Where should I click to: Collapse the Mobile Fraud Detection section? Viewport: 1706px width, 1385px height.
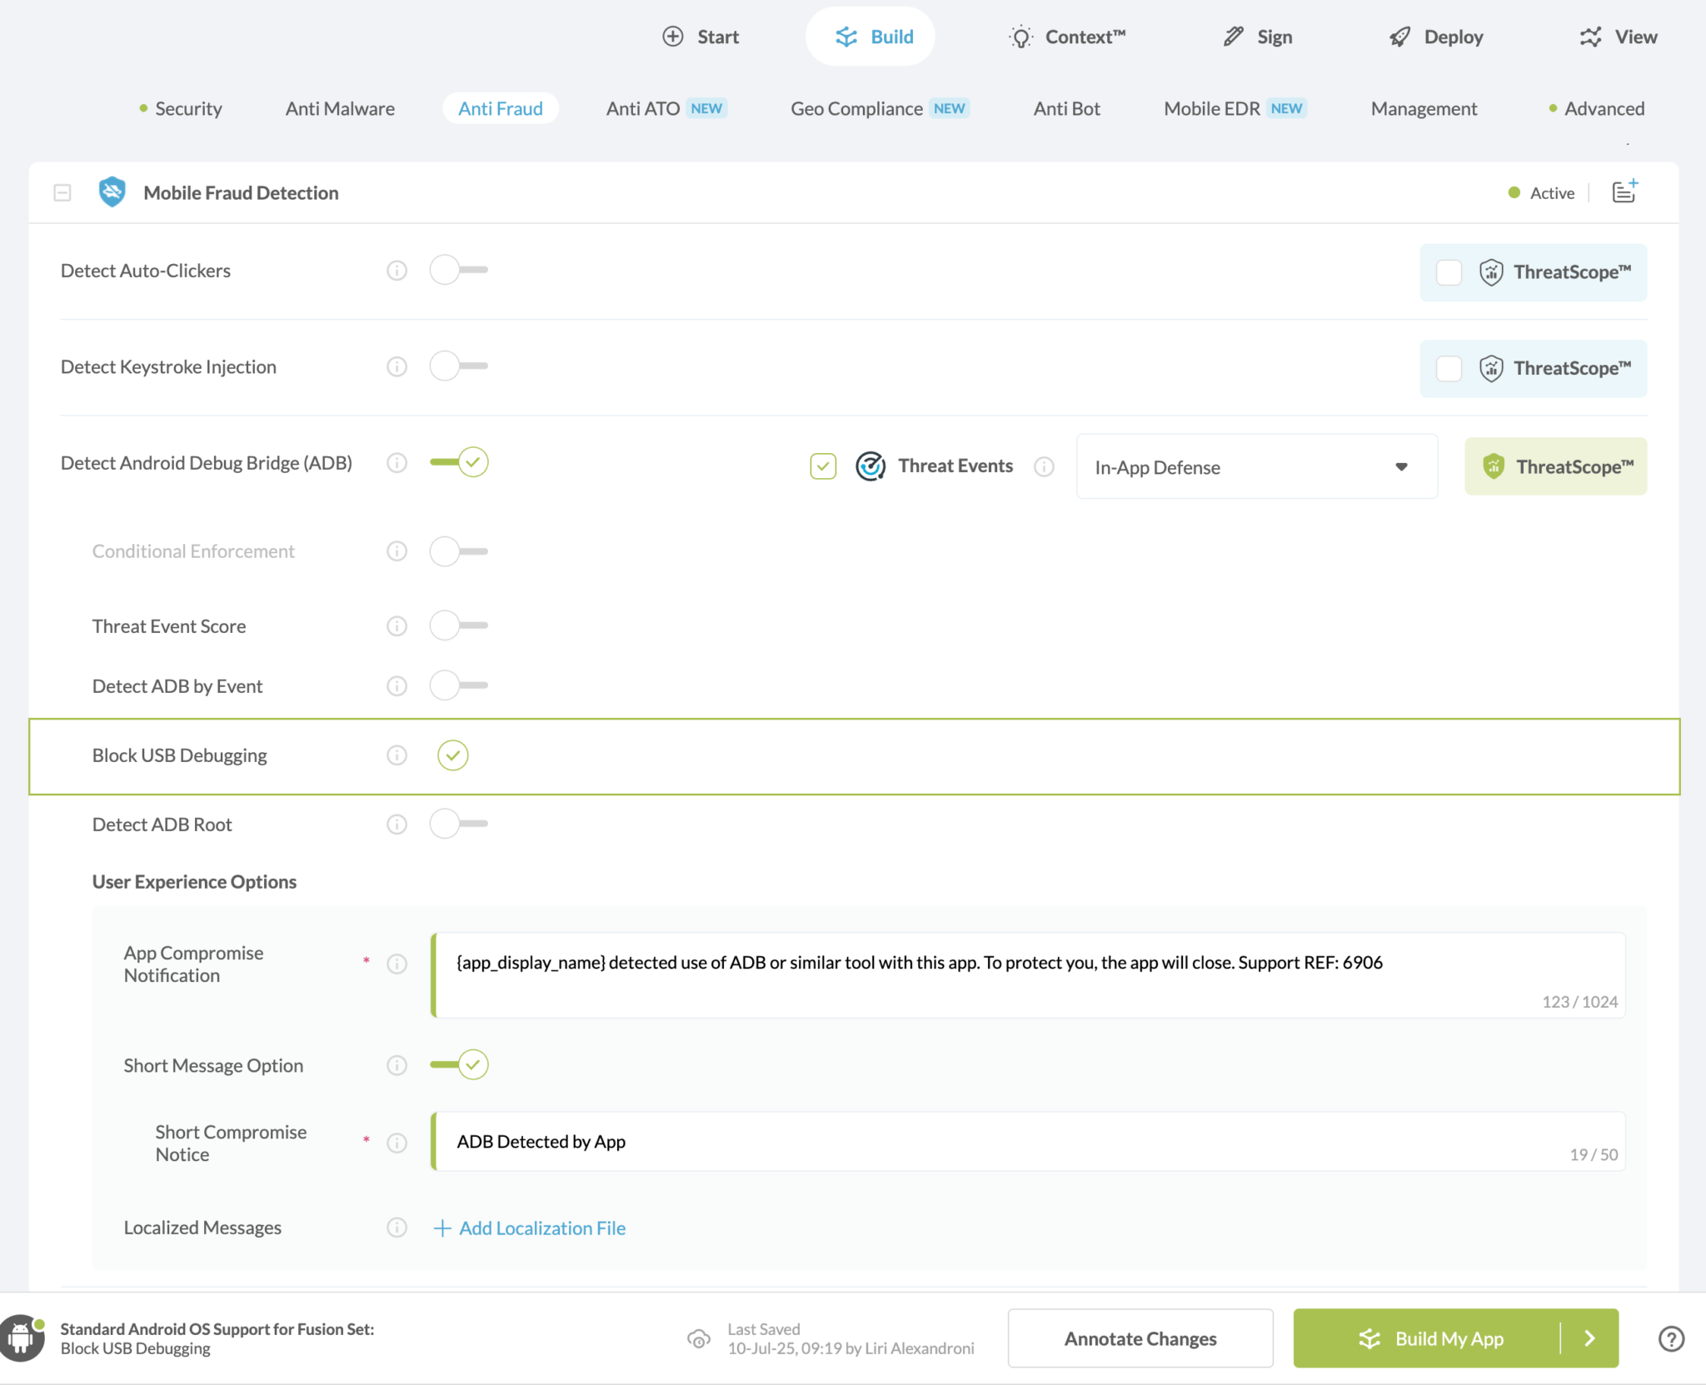62,192
